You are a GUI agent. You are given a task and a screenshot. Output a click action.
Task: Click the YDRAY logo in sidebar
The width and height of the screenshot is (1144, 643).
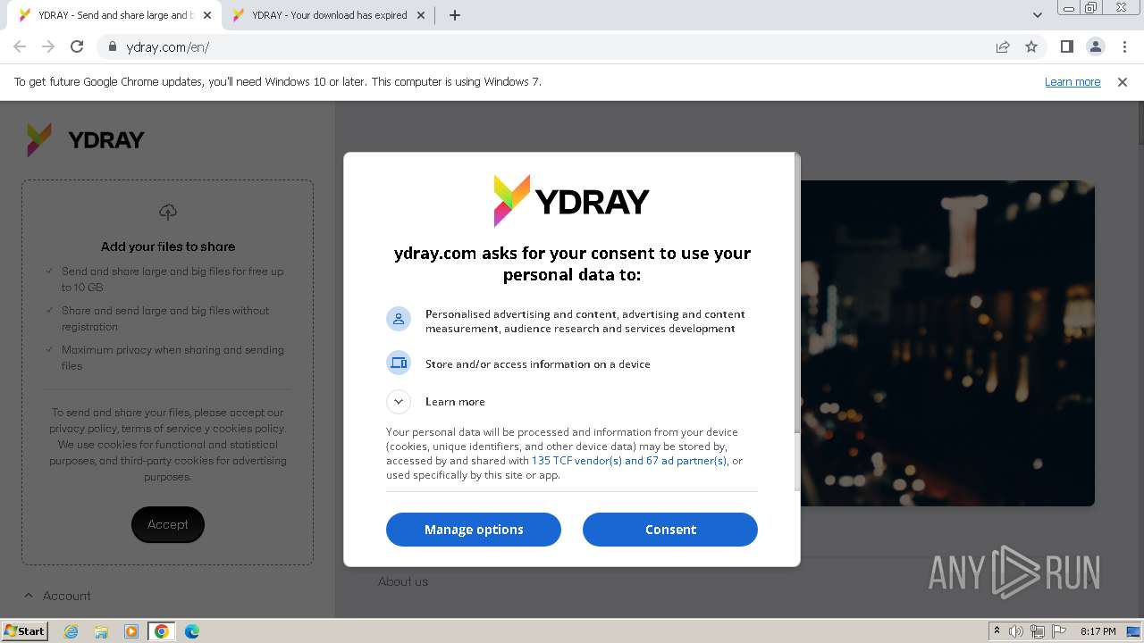tap(86, 140)
